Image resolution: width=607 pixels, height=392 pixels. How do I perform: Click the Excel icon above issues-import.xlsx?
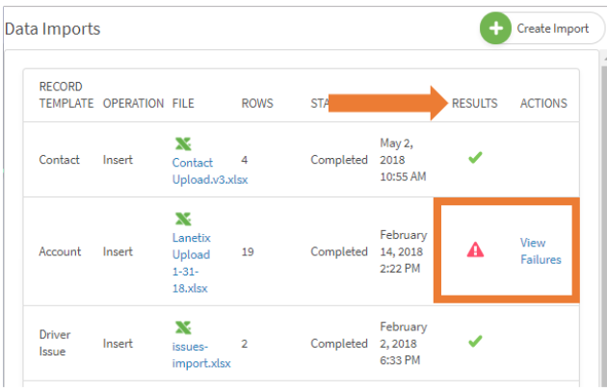tap(183, 328)
